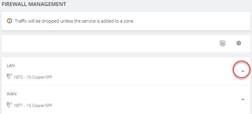252x114 pixels.
Task: Click the word 'zone' in the notice
Action: [129, 21]
